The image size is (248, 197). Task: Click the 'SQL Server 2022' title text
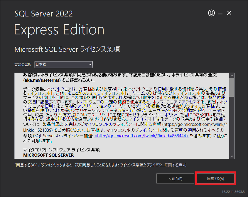coord(43,14)
